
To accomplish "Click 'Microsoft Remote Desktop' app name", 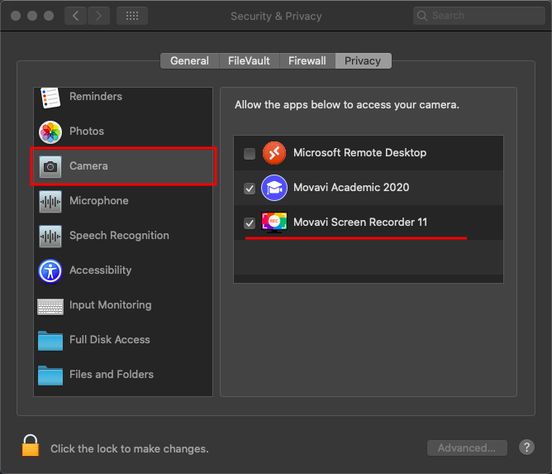I will tap(359, 152).
